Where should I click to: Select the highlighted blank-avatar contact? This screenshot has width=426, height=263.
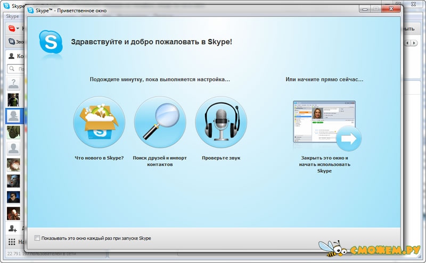click(13, 116)
